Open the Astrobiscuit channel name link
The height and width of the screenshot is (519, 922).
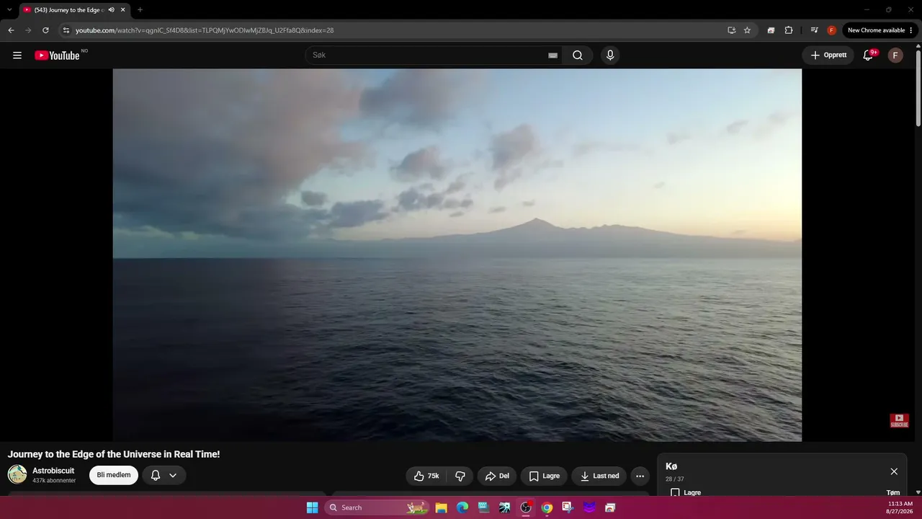(x=53, y=471)
